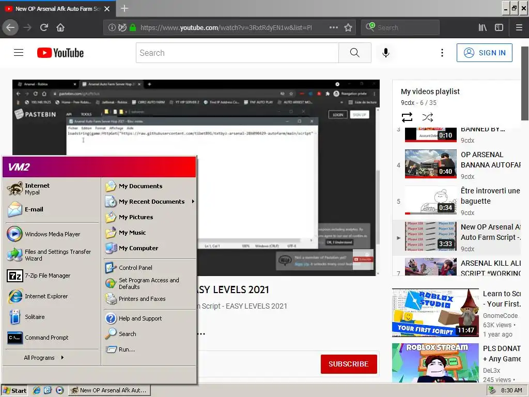This screenshot has height=397, width=529.
Task: Open the browser Library button
Action: click(483, 27)
